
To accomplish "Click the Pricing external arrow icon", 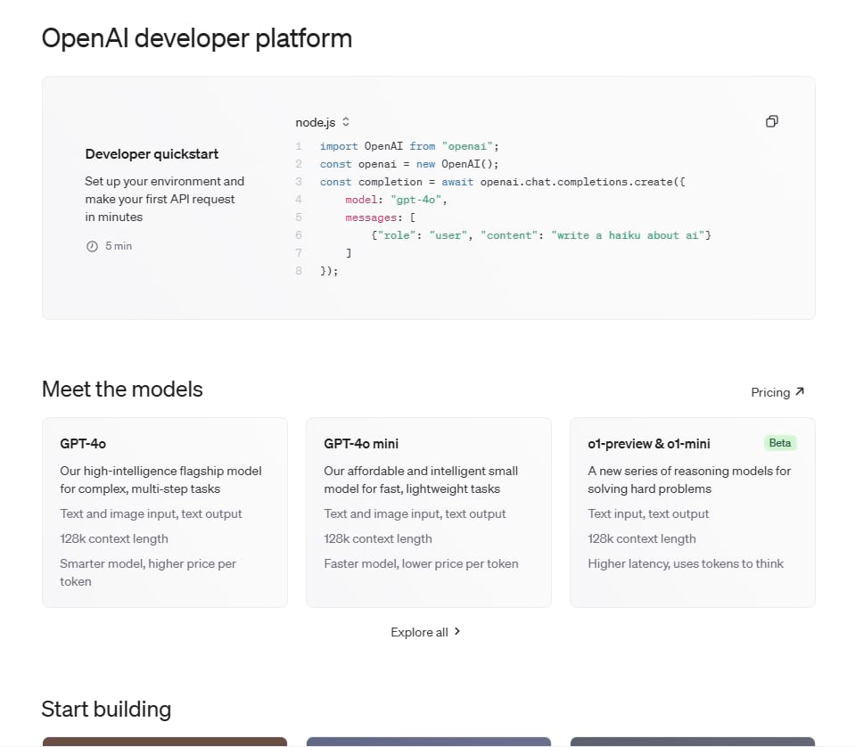I will (800, 391).
